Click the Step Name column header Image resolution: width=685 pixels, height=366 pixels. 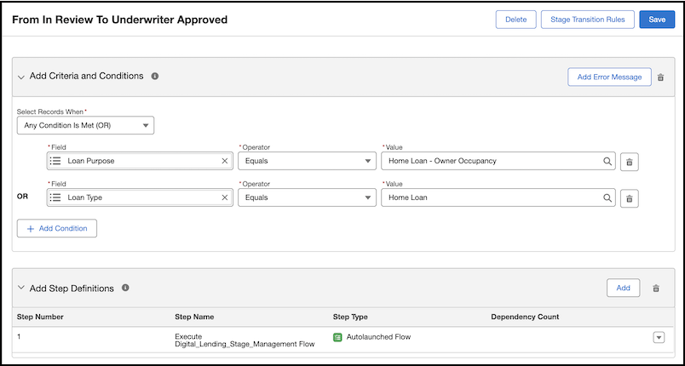point(194,317)
